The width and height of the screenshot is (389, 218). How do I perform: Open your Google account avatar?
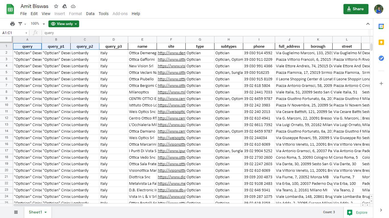[379, 9]
